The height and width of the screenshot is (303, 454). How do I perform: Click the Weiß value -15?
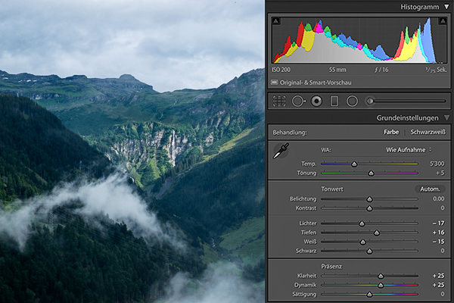click(x=438, y=242)
